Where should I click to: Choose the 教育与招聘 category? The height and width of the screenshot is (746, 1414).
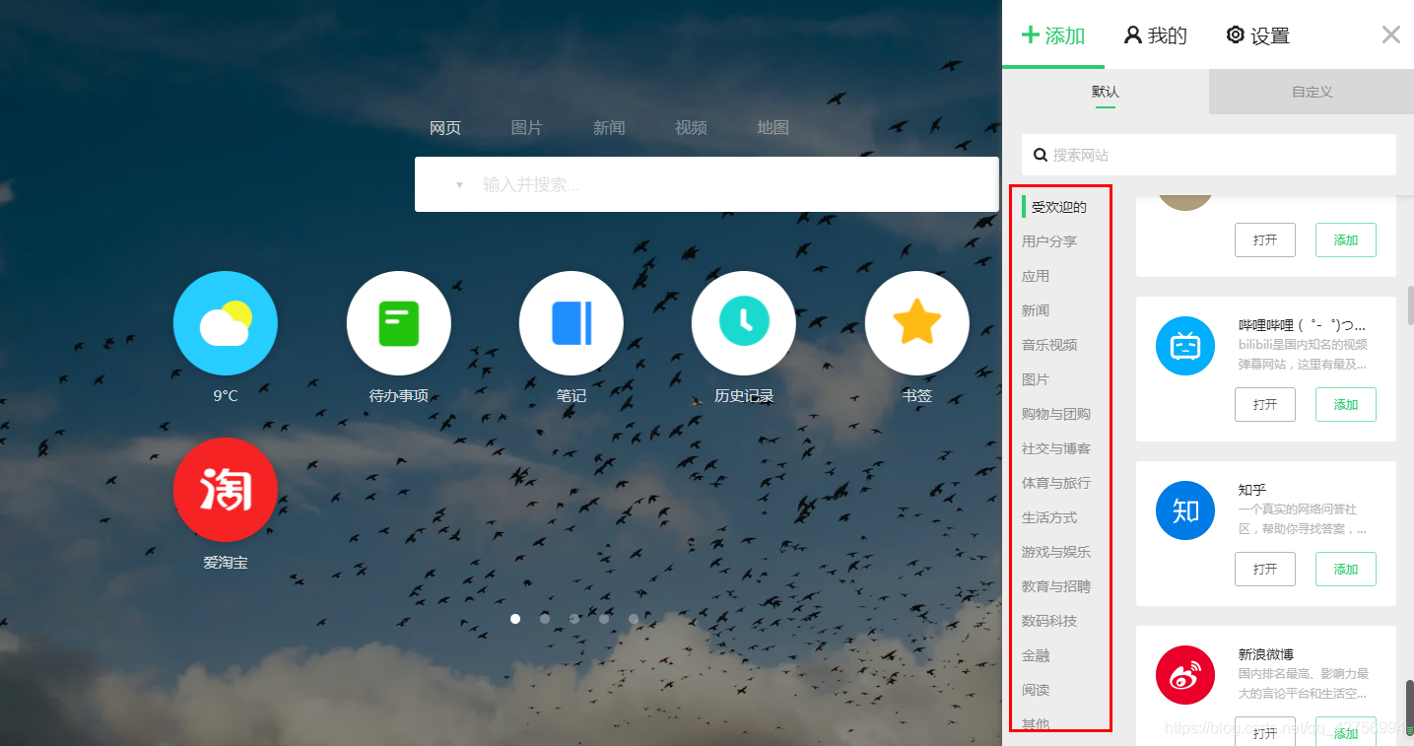click(x=1056, y=586)
